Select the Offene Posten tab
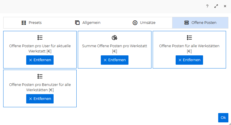 point(200,23)
